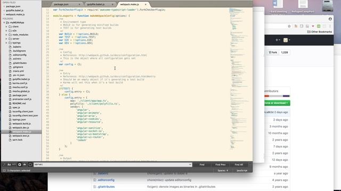
Task: Close gulpfile.babel.js in Open Files list
Action: [4, 11]
